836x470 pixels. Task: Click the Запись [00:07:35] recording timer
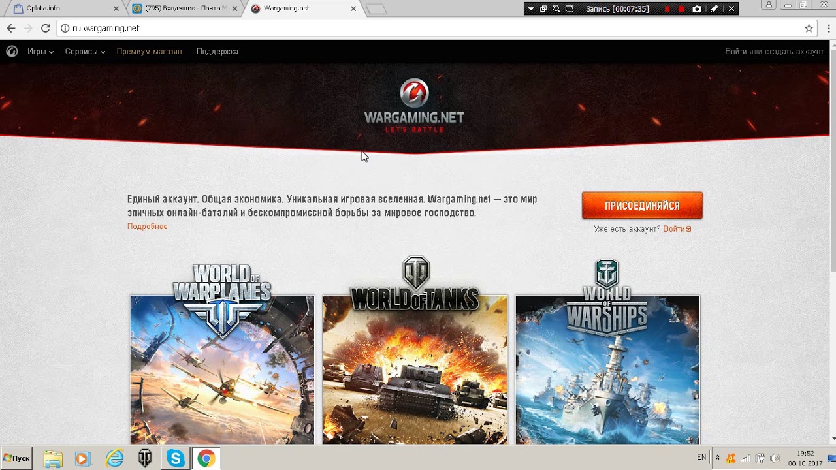[x=617, y=8]
